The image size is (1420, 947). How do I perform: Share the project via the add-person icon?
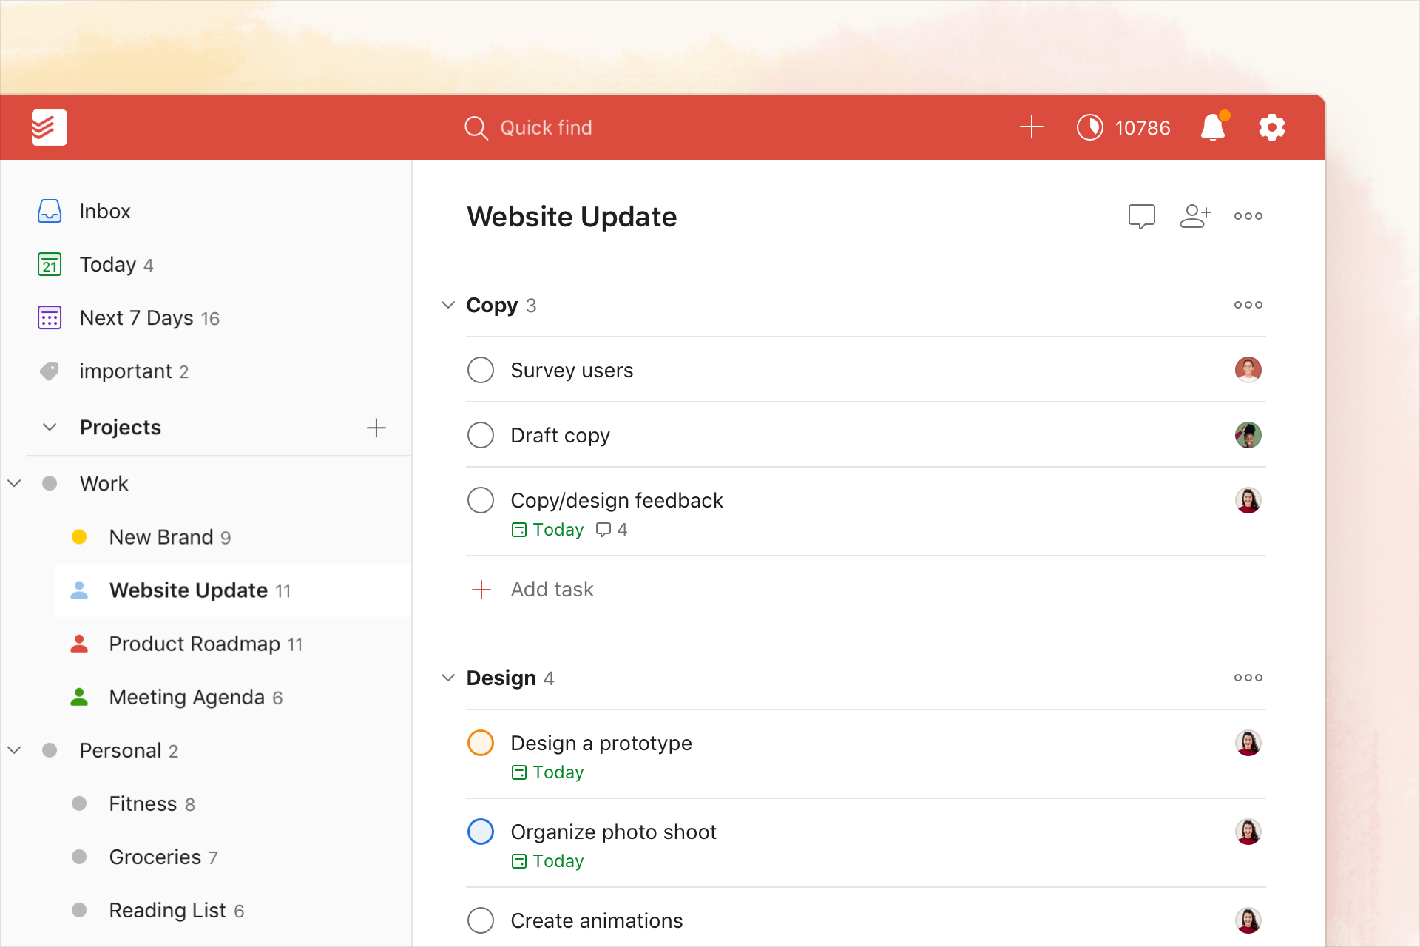click(1195, 215)
